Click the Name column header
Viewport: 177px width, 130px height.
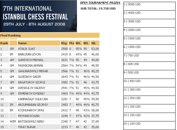[x=22, y=43]
